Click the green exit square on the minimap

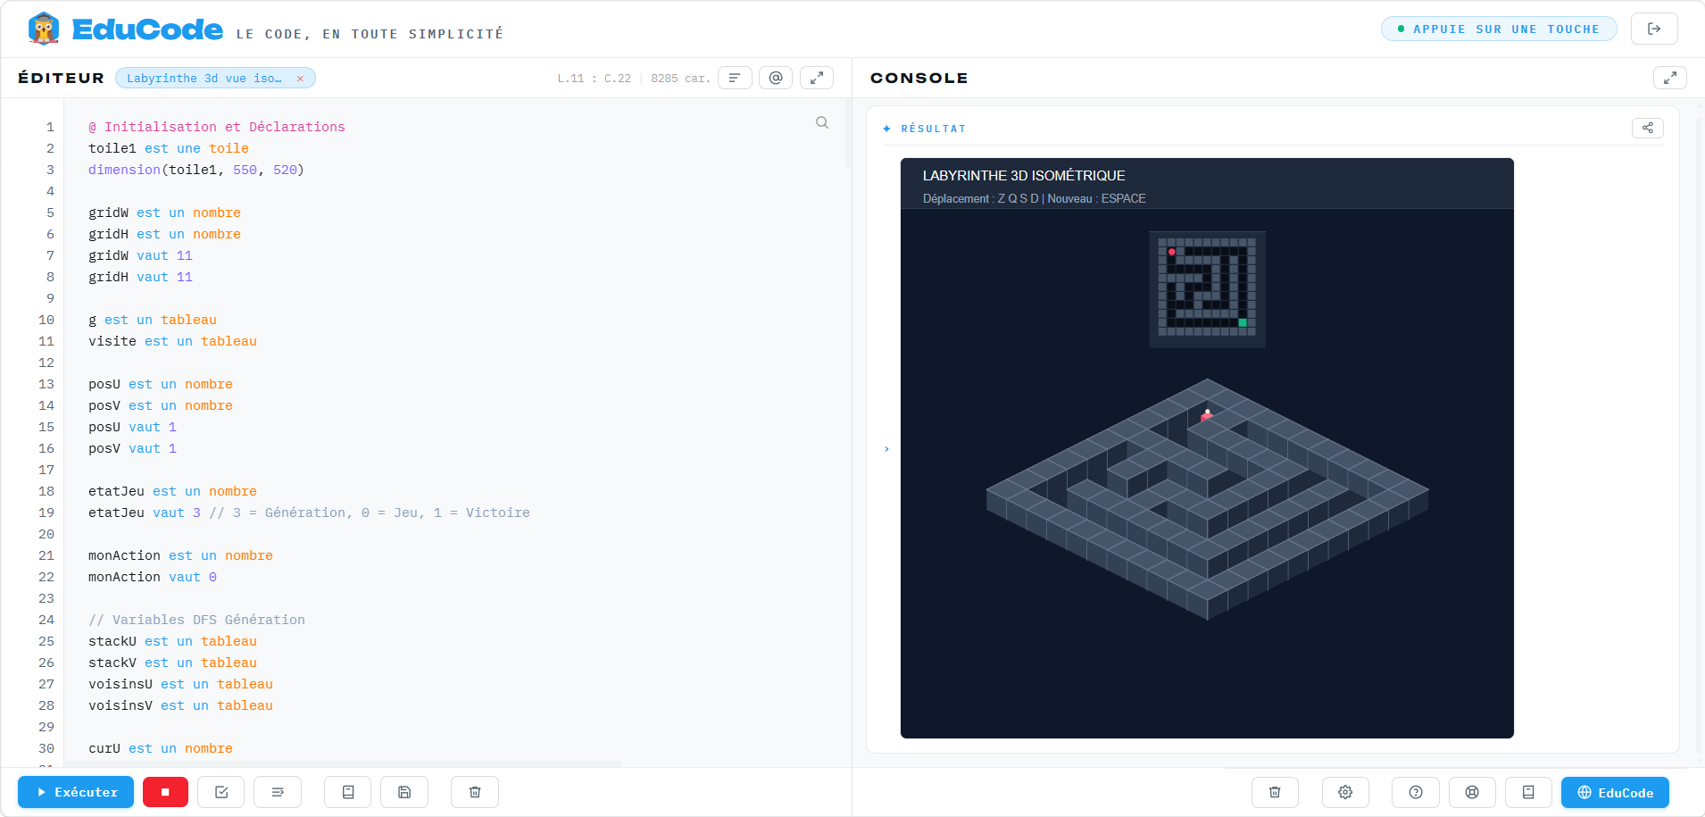coord(1243,322)
